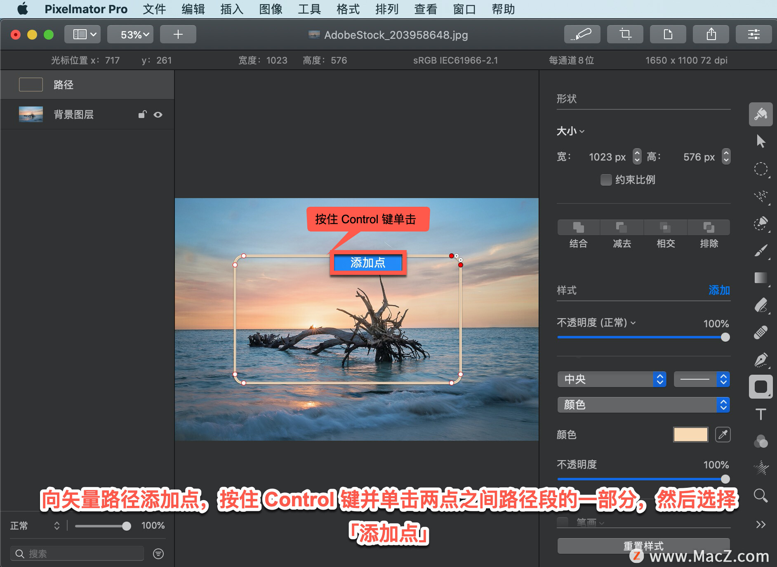Image resolution: width=777 pixels, height=567 pixels.
Task: Click the Share toolbar button
Action: click(711, 34)
